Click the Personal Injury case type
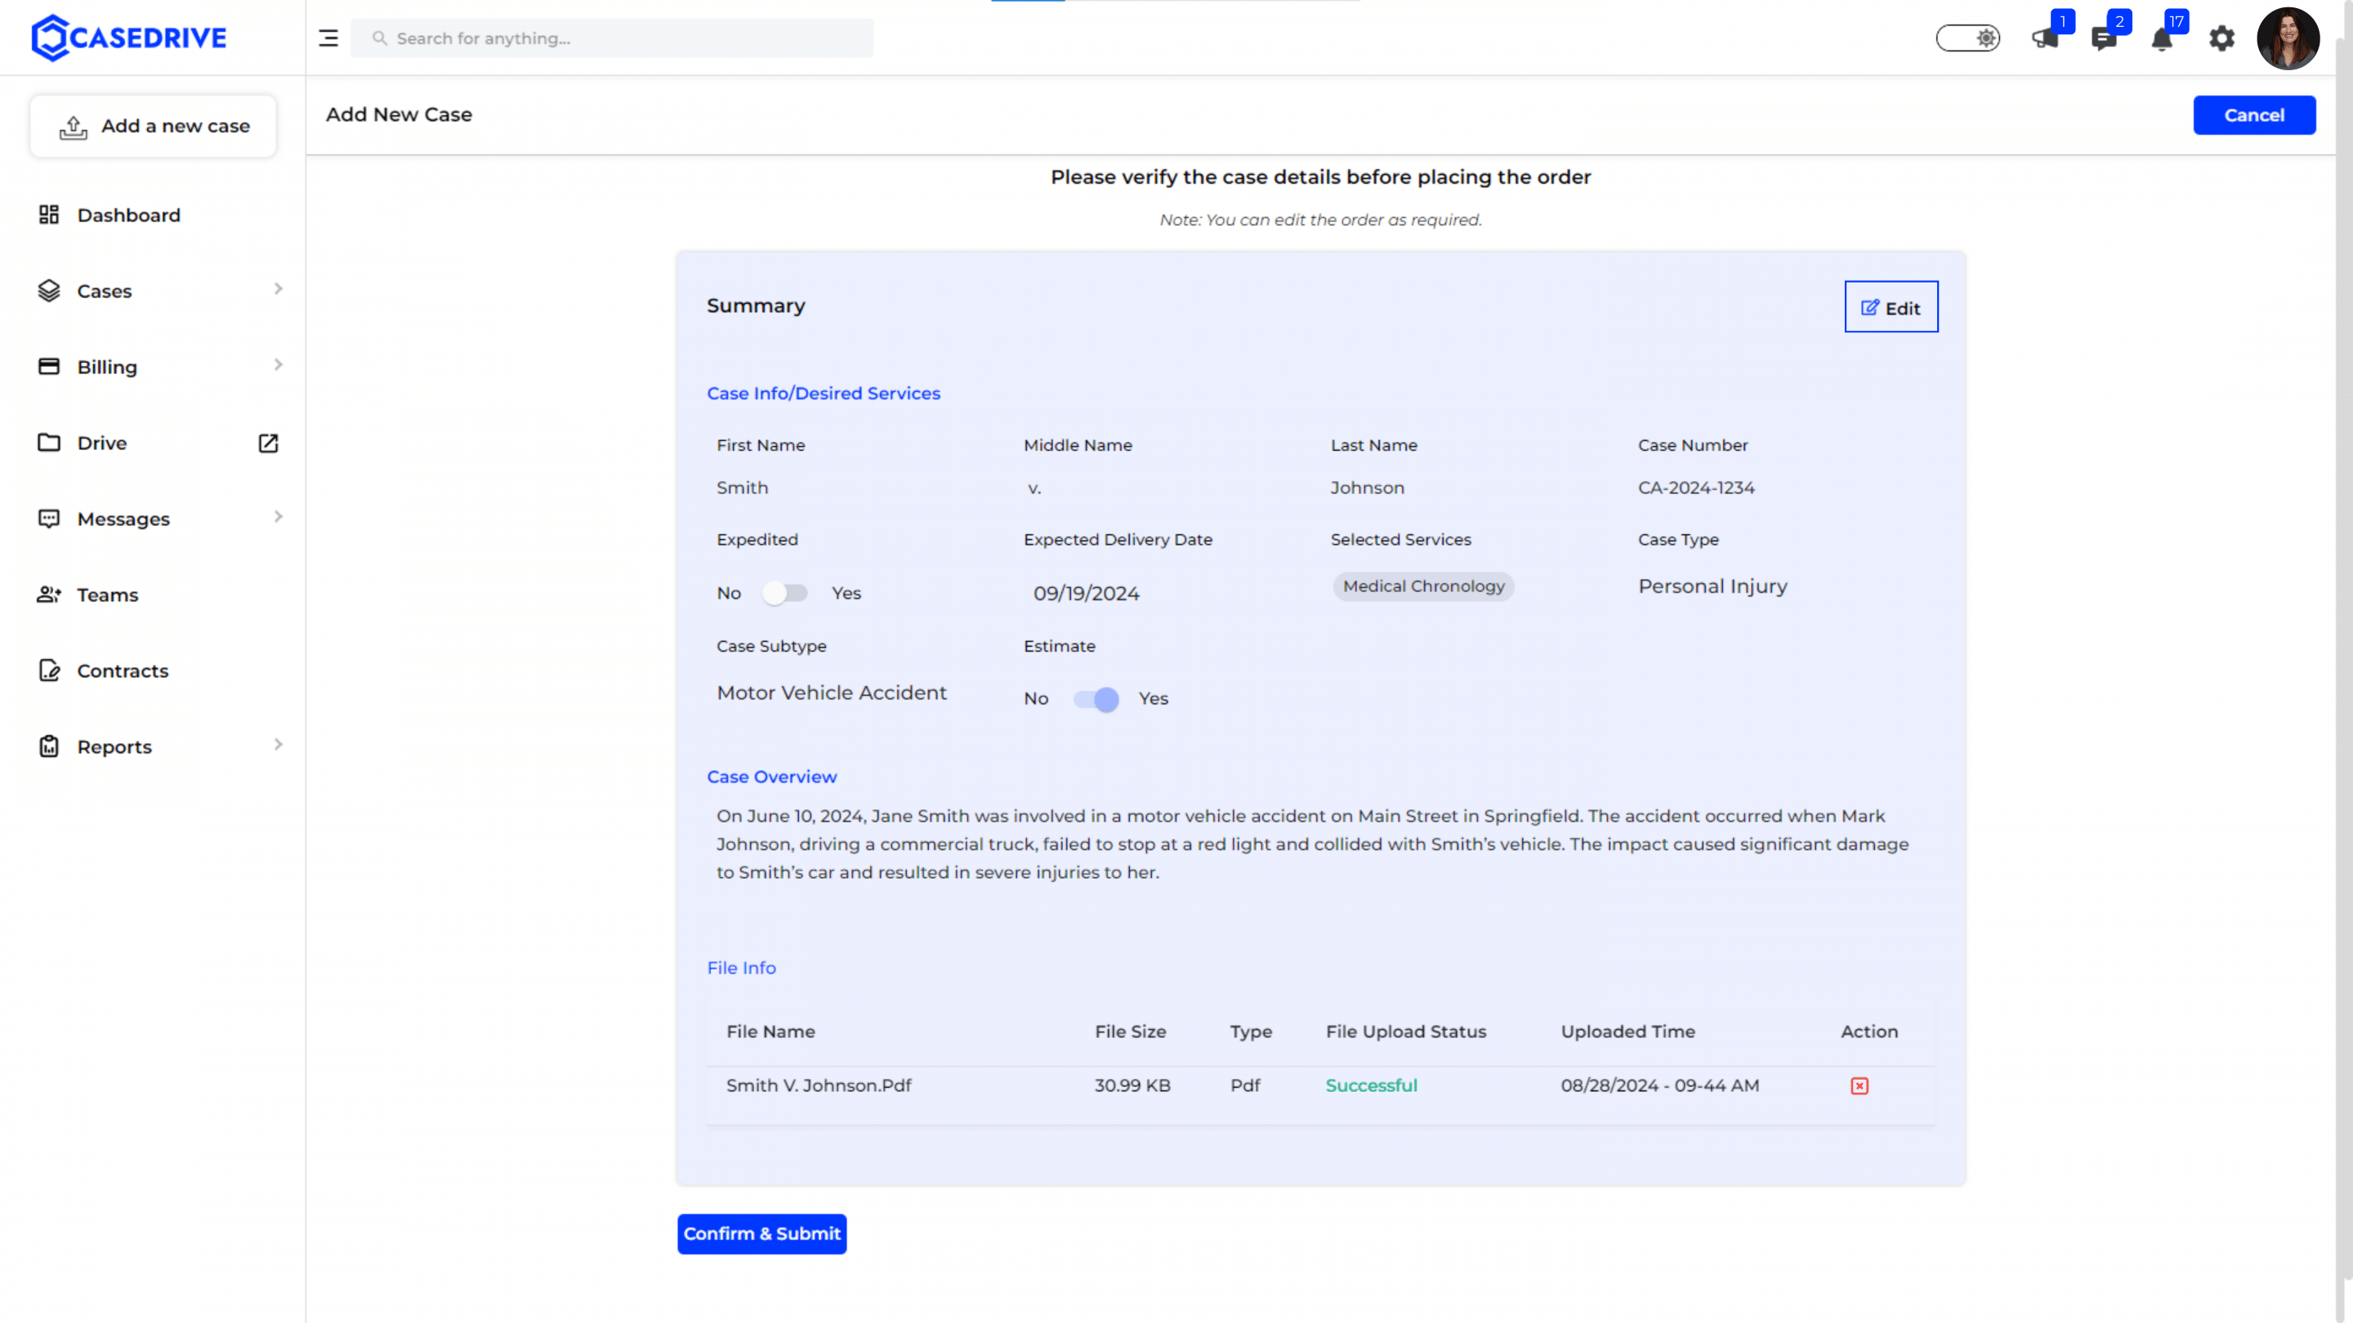Viewport: 2353px width, 1323px height. (x=1712, y=586)
